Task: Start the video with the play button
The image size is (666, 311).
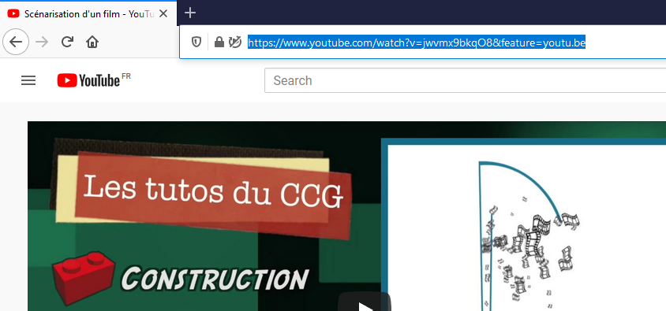Action: tap(365, 302)
